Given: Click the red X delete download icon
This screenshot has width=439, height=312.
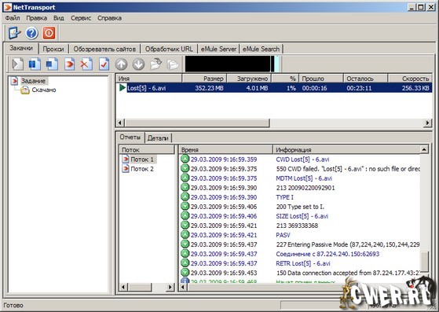Looking at the screenshot, I should [86, 64].
